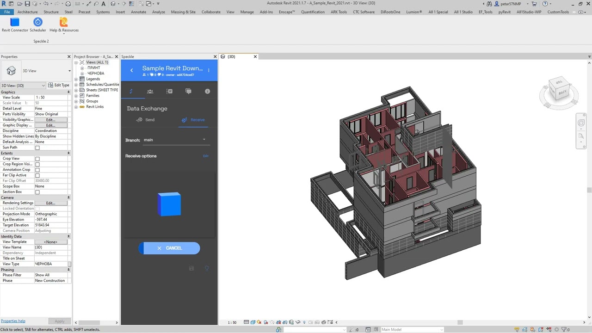The height and width of the screenshot is (333, 592).
Task: Enable the Sun Path checkbox
Action: pyautogui.click(x=37, y=148)
